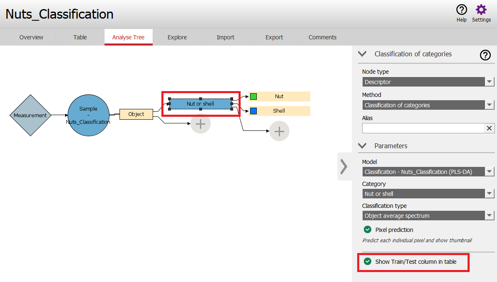Switch to the Explore tab
Image resolution: width=497 pixels, height=282 pixels.
[x=177, y=37]
